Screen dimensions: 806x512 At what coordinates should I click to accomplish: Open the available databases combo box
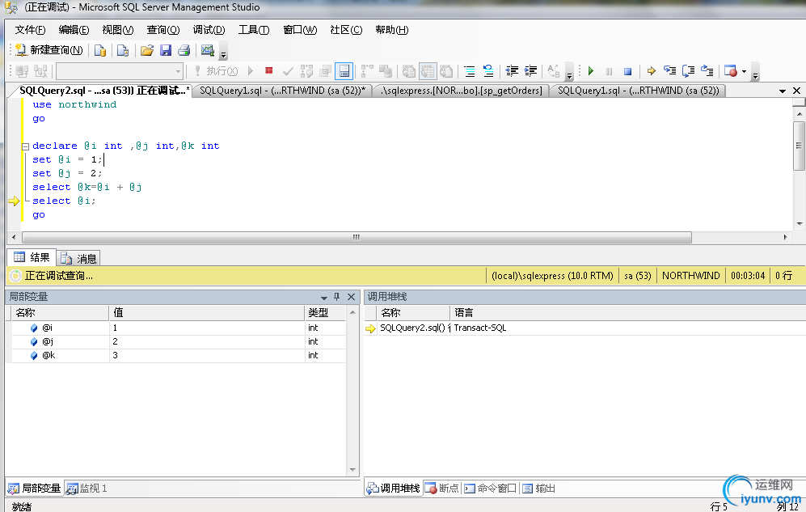click(120, 71)
